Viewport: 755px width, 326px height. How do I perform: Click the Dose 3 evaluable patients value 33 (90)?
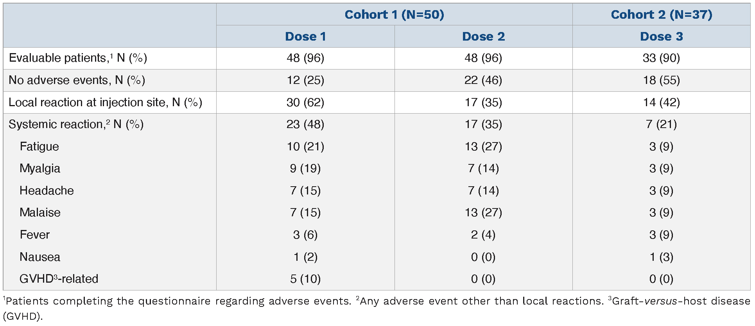point(661,58)
